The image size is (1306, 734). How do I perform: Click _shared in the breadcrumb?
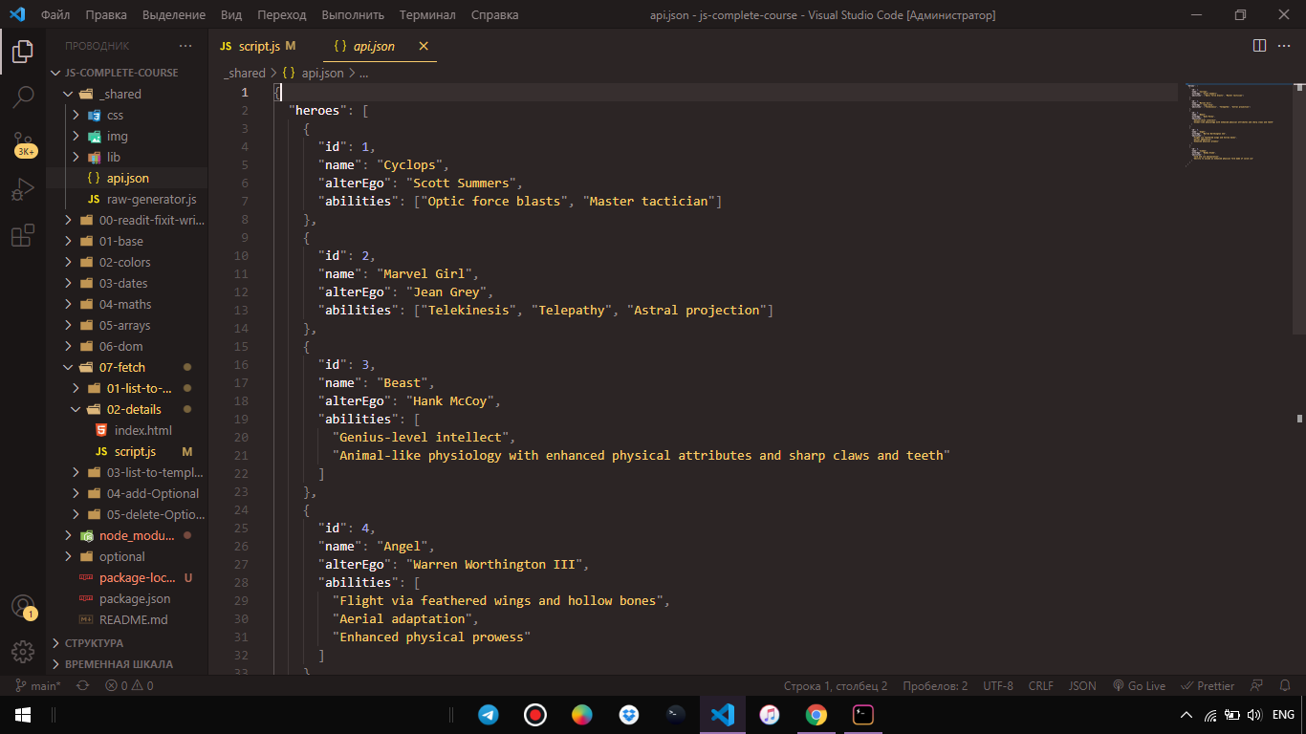(245, 73)
